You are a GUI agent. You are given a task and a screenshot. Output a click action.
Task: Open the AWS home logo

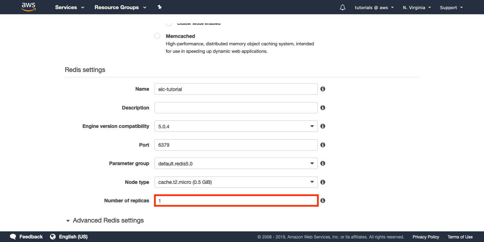tap(29, 7)
